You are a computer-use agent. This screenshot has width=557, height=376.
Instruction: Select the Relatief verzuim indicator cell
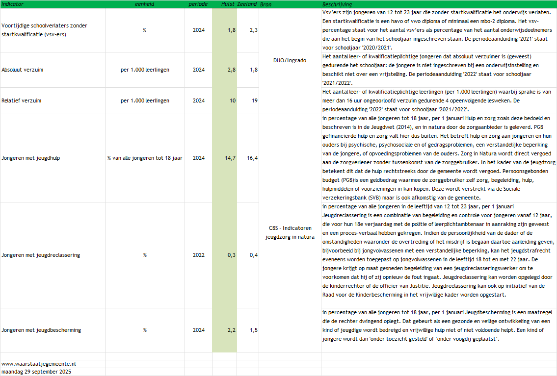pyautogui.click(x=22, y=100)
